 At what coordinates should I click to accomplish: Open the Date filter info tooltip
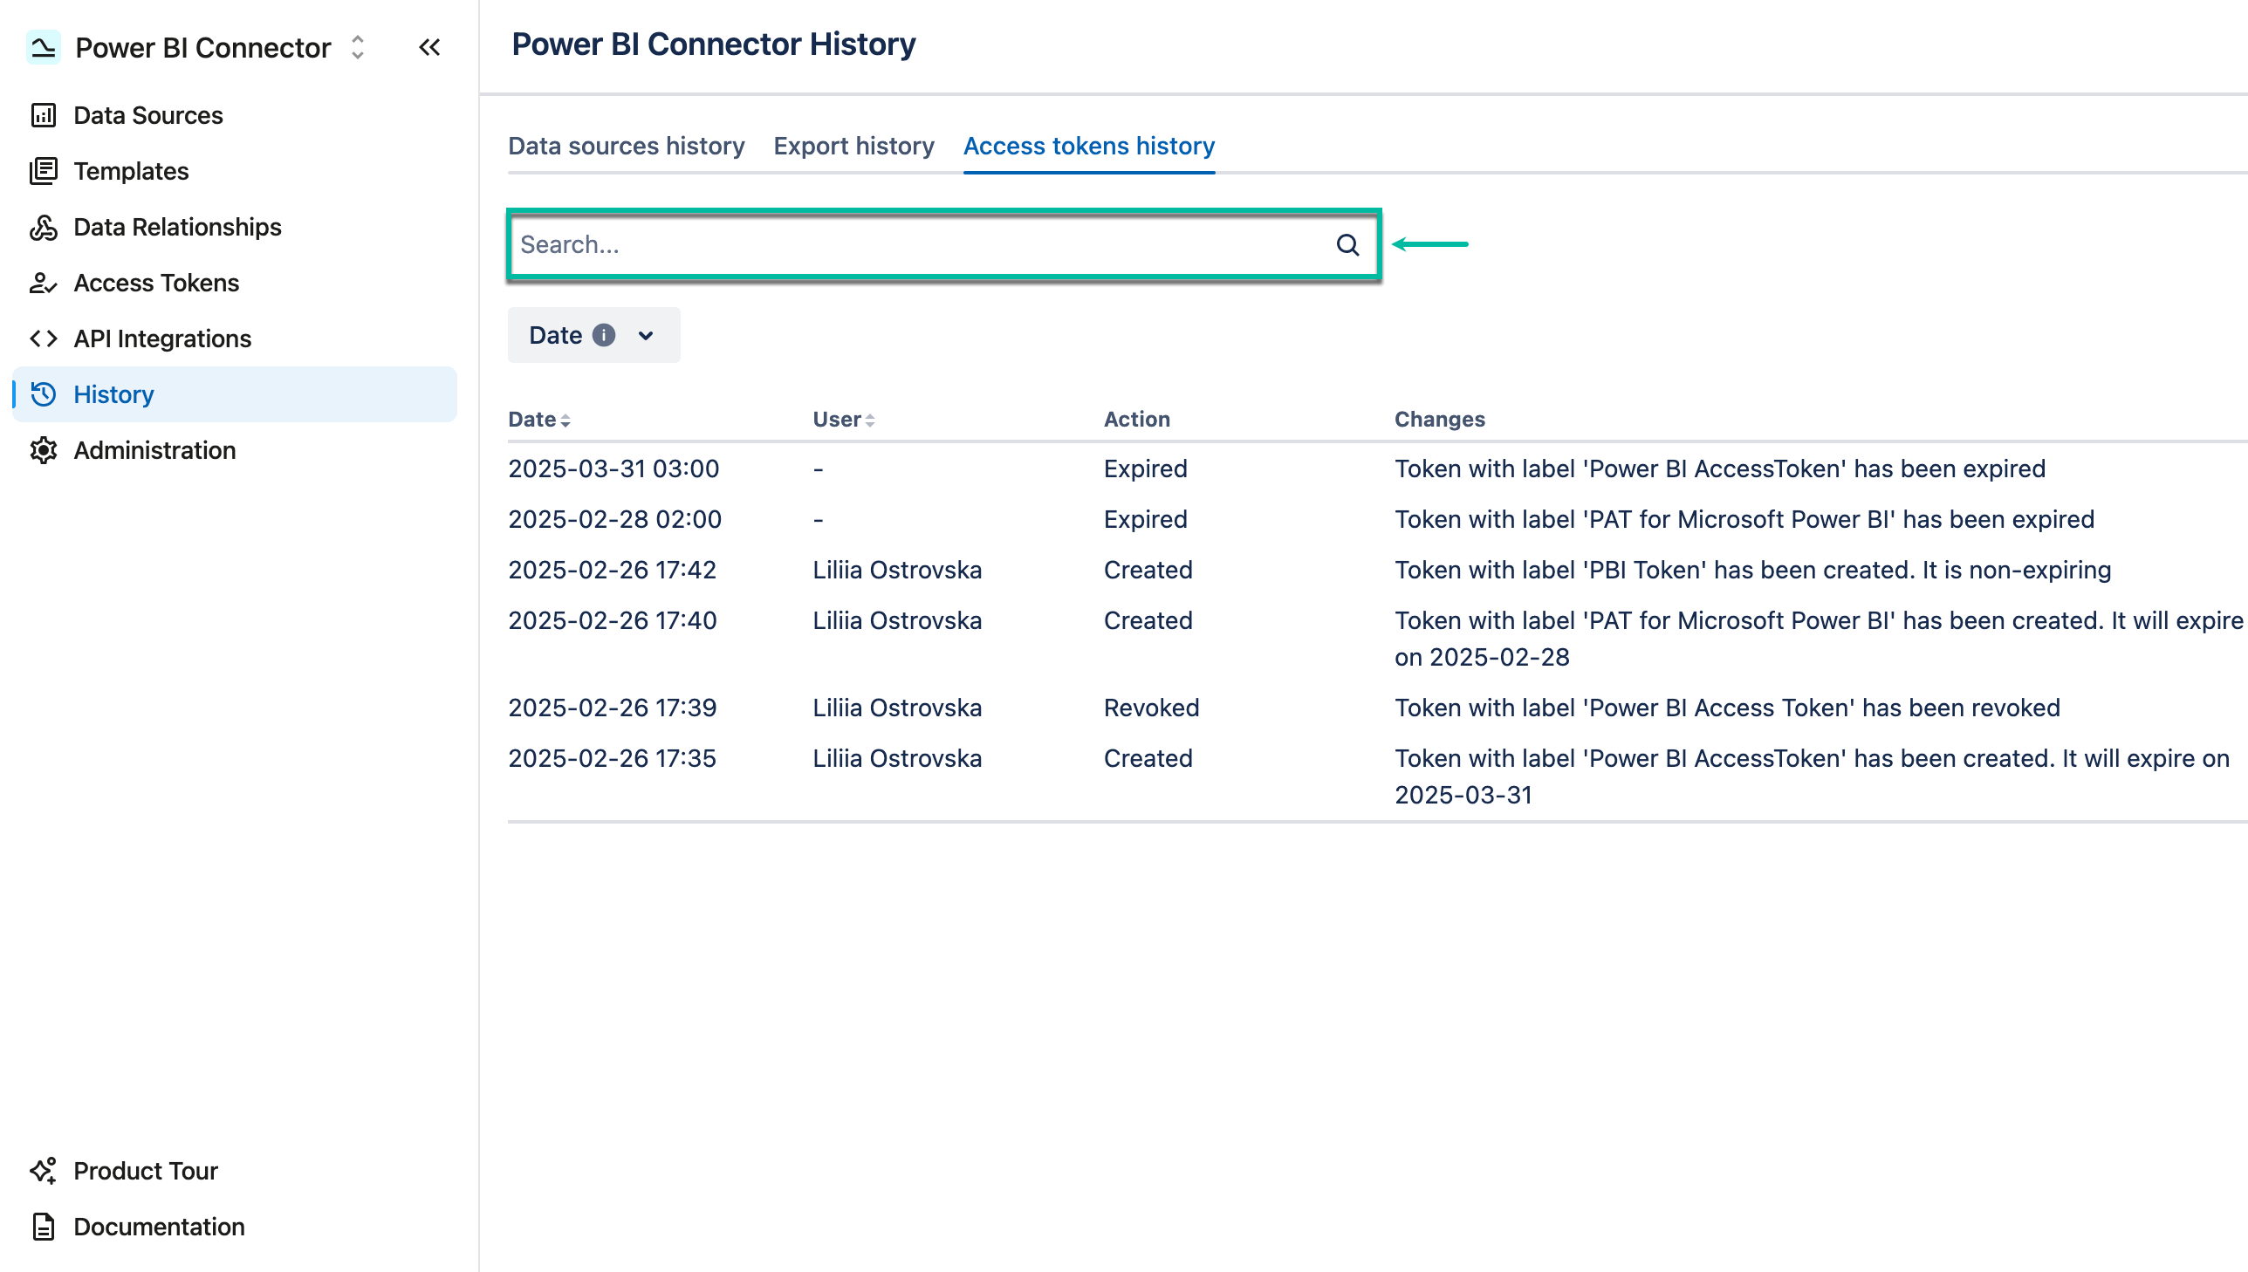pos(606,335)
